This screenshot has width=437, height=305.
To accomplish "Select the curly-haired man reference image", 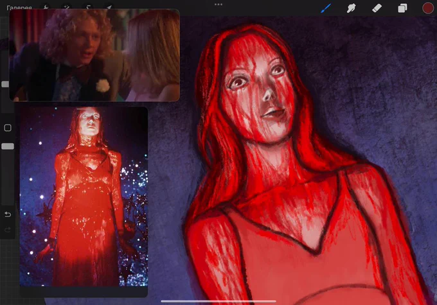I will [x=94, y=55].
